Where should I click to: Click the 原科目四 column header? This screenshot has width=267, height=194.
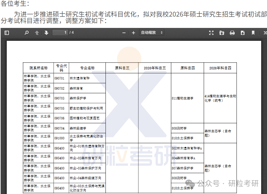(x=187, y=68)
